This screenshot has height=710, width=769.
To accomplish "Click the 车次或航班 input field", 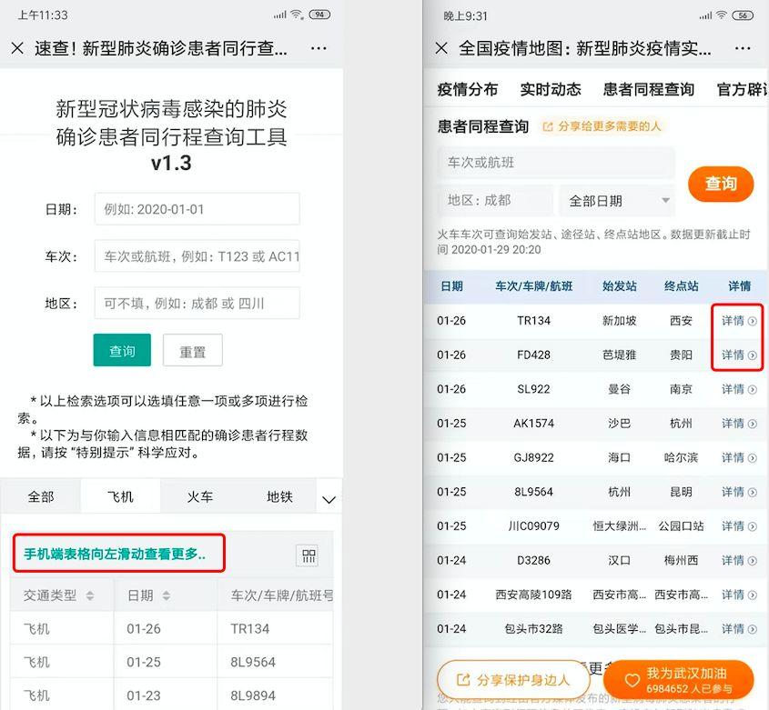I will (555, 162).
